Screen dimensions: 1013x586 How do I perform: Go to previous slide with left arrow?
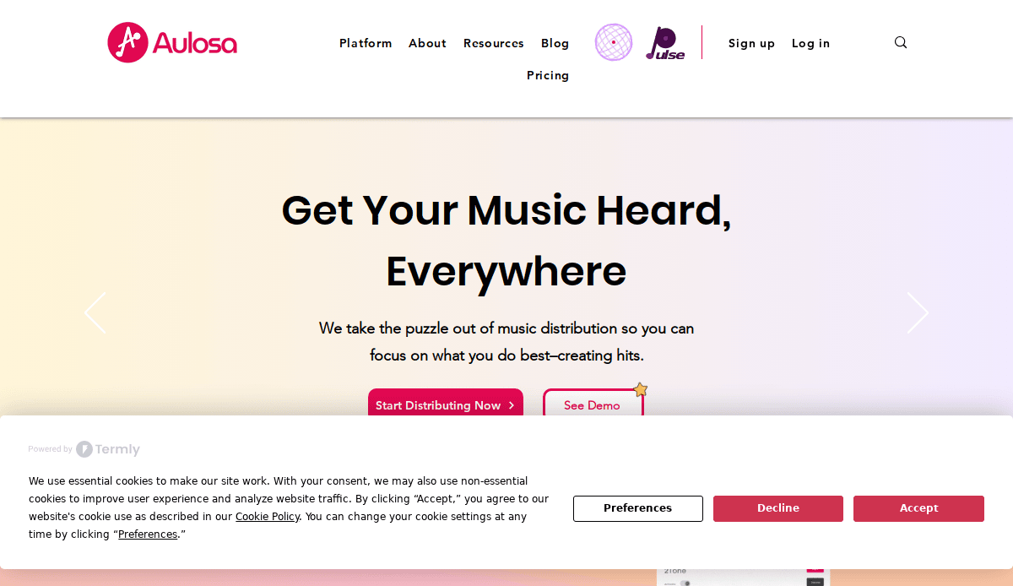(x=95, y=313)
